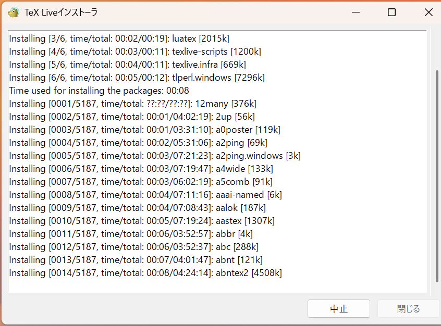441x326 pixels.
Task: Click the line 'Time used for installing the packages: 00:08'
Action: pyautogui.click(x=99, y=91)
